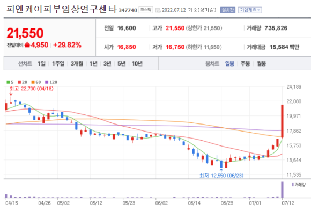Click the 04/15 date axis label

pos(11,203)
